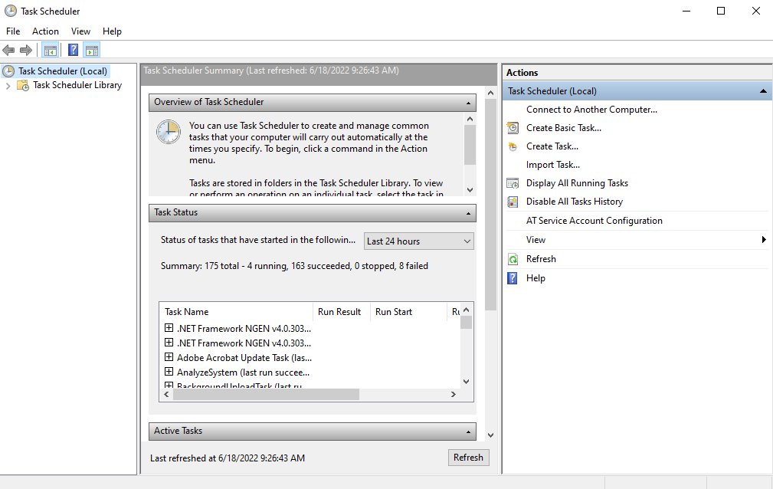Screen dimensions: 773x489
Task: Collapse the Task Status section
Action: 468,213
